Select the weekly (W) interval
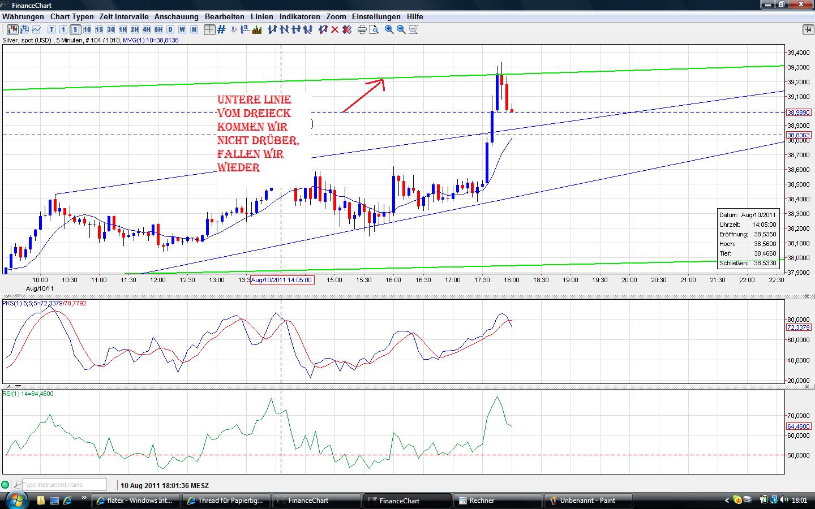The height and width of the screenshot is (509, 815). (x=182, y=29)
